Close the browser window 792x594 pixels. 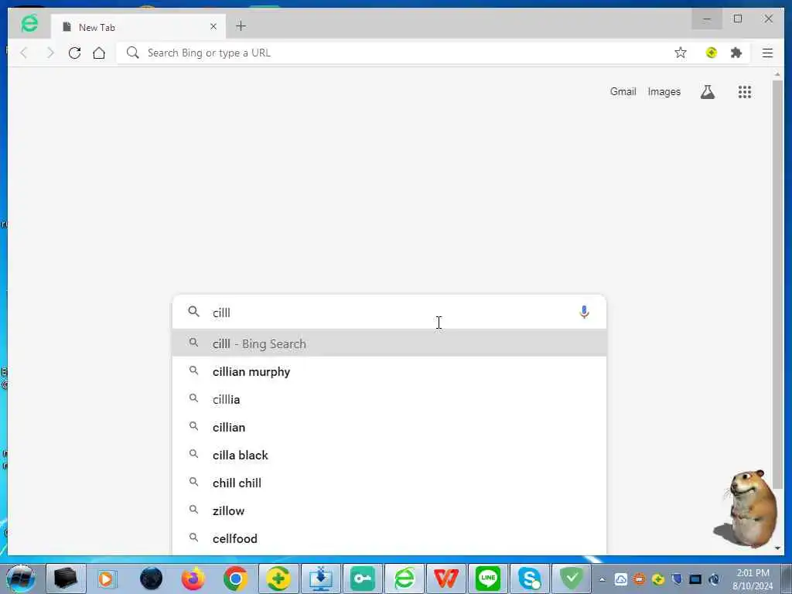pyautogui.click(x=768, y=19)
